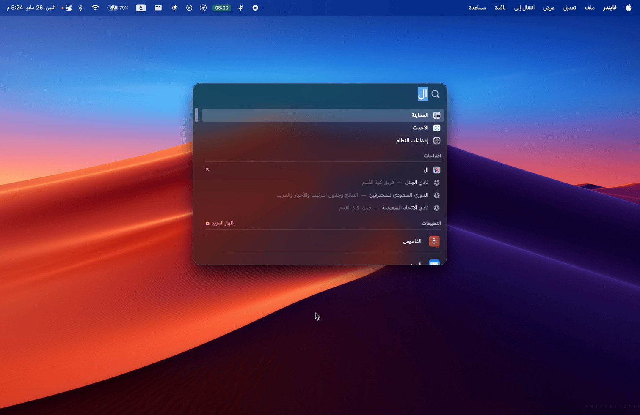The height and width of the screenshot is (415, 640).
Task: Open the المعاينة (Preview) result
Action: [419, 115]
